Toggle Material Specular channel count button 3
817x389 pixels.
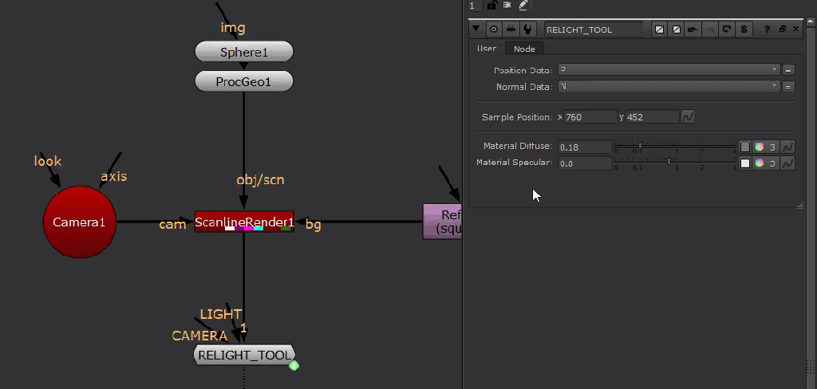[773, 163]
